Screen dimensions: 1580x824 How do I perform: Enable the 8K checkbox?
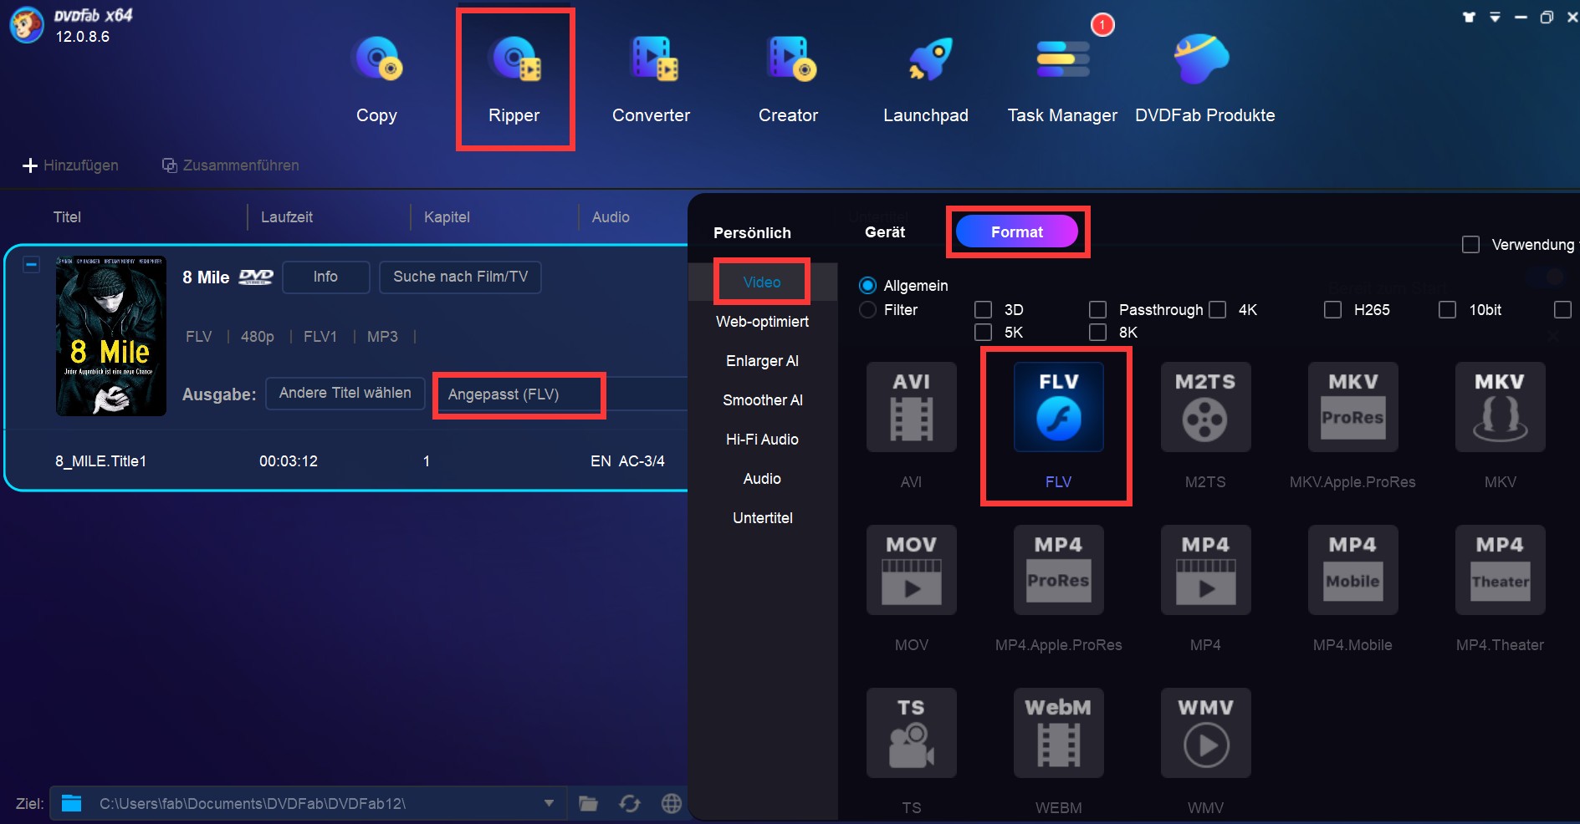1098,333
